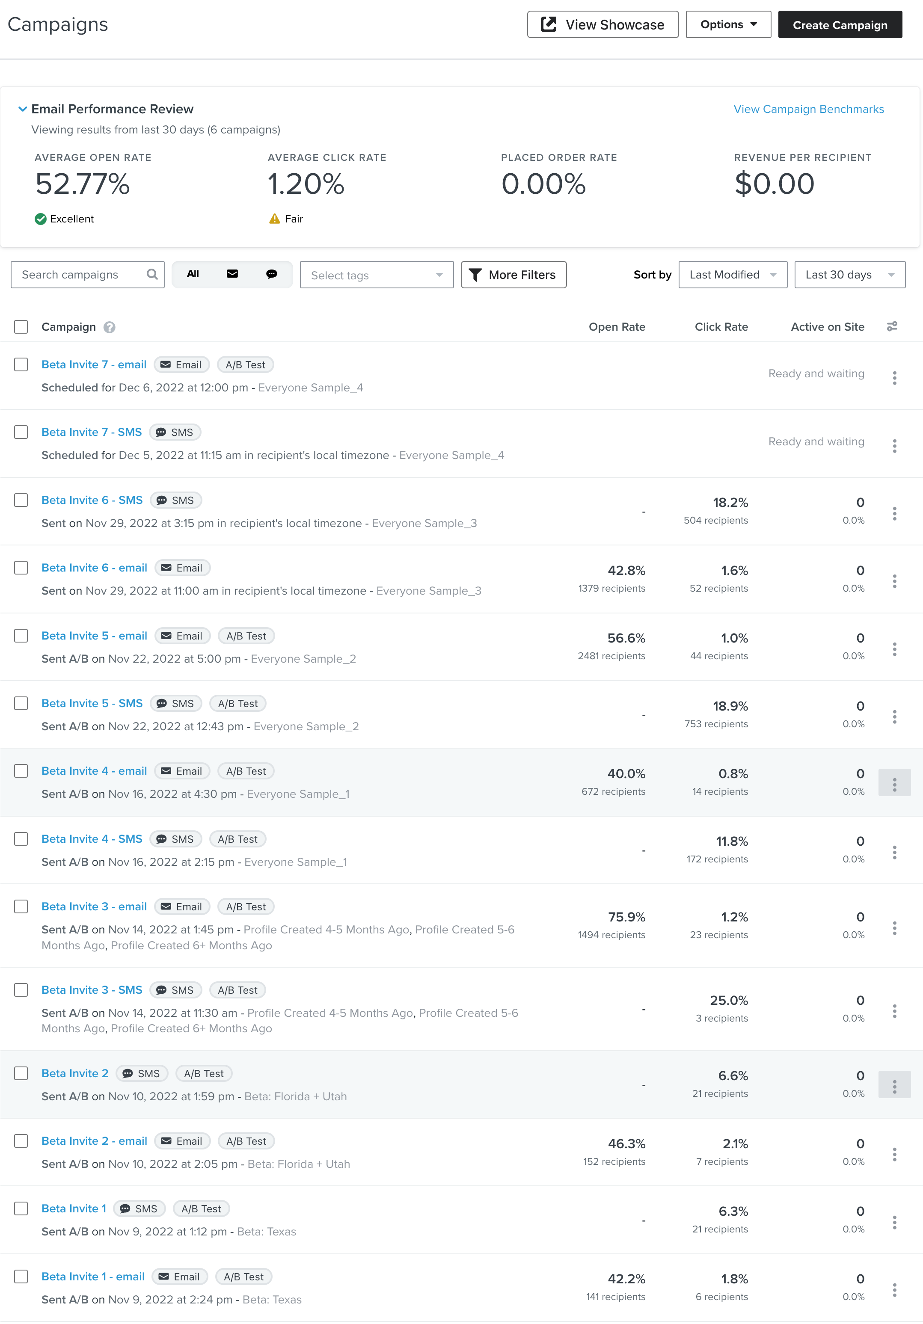
Task: Click the Campaign column help question icon
Action: [x=109, y=327]
